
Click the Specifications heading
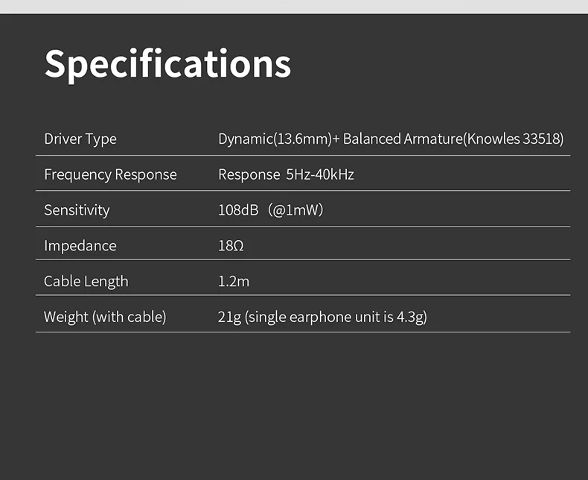point(167,64)
